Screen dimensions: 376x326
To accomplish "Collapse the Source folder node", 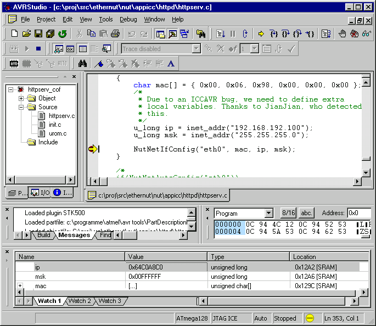I will point(21,107).
